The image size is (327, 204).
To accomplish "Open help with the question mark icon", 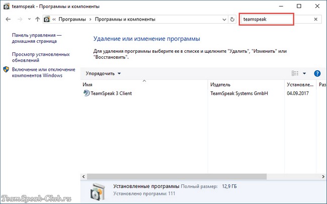I will (x=317, y=73).
